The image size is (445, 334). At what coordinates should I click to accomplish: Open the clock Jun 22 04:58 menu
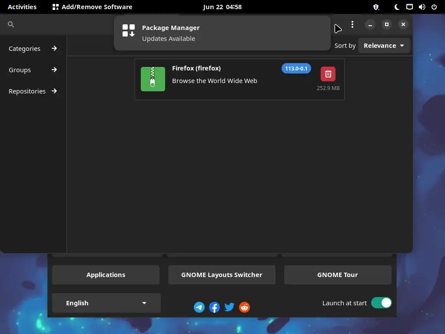click(x=222, y=7)
